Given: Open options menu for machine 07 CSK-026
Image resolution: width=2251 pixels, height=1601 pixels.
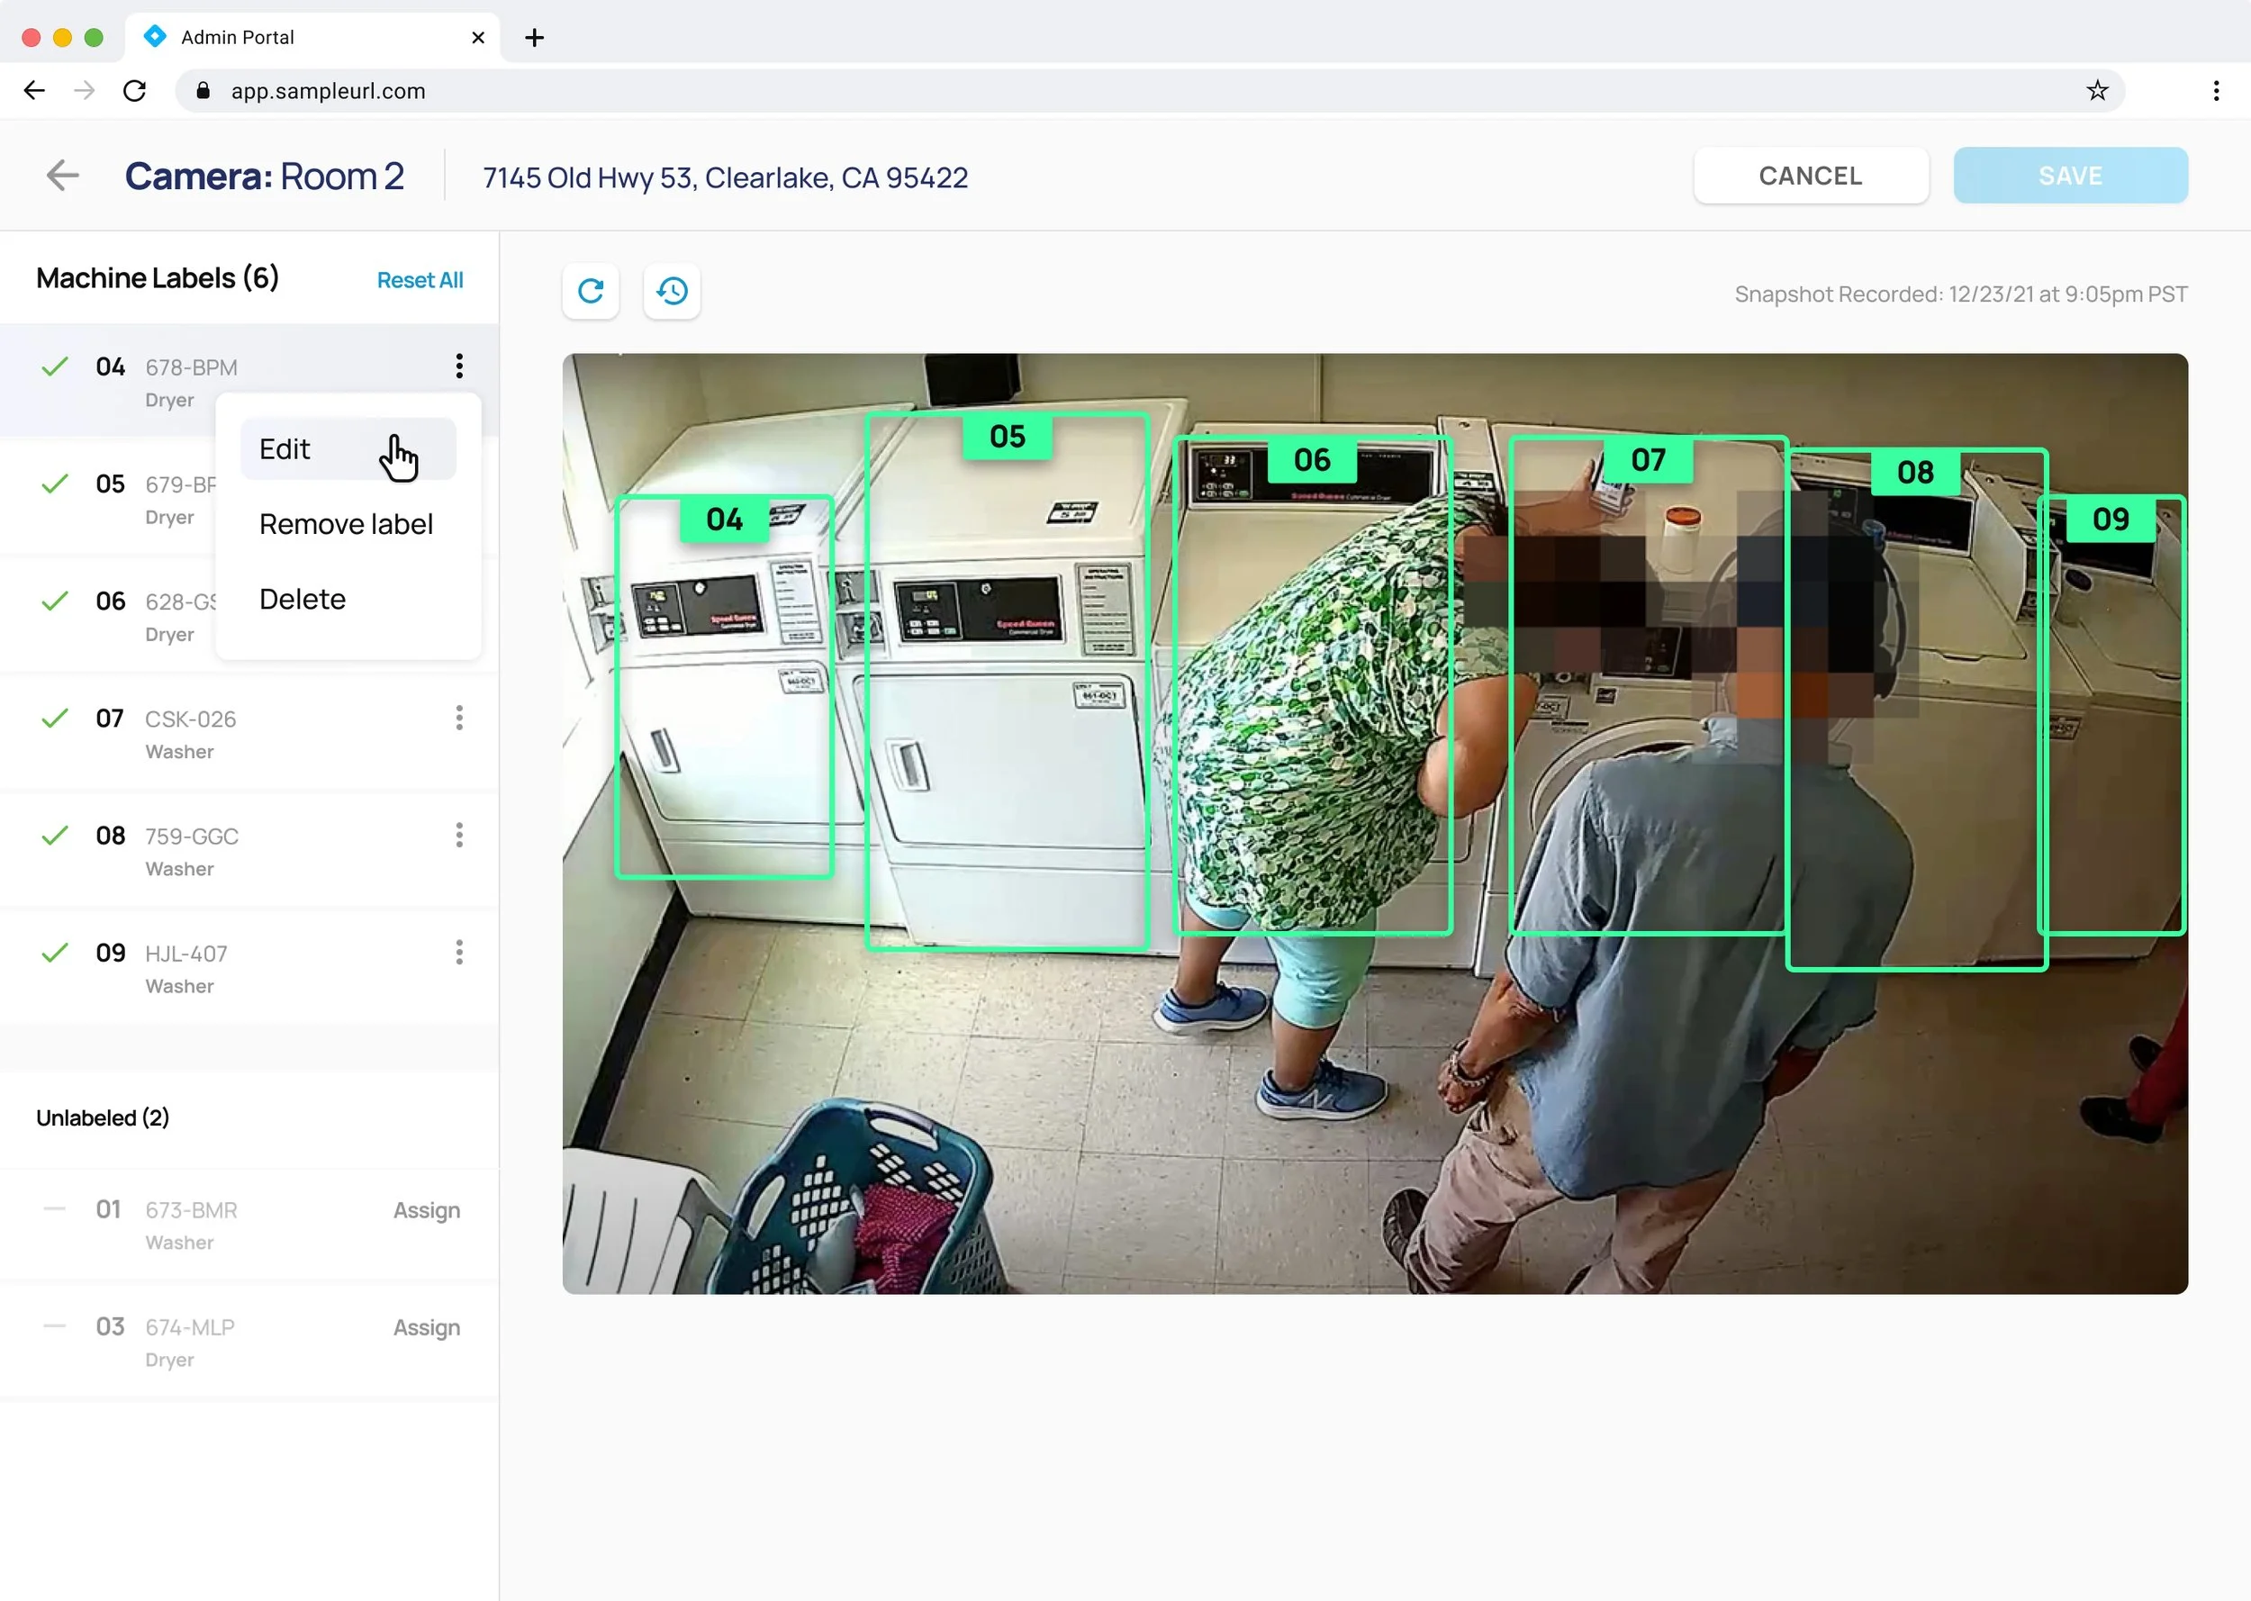Looking at the screenshot, I should [459, 718].
